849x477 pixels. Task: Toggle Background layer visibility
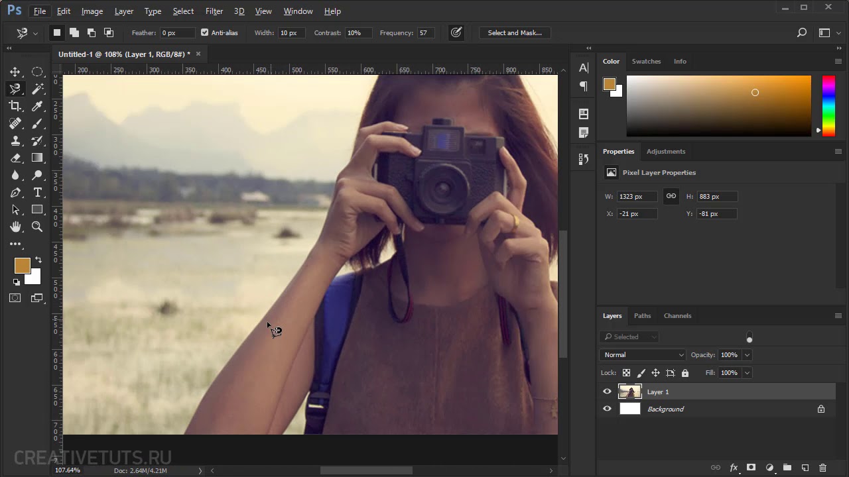607,409
